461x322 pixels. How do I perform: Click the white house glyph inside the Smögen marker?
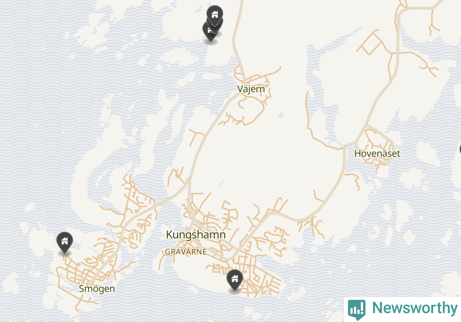click(65, 241)
